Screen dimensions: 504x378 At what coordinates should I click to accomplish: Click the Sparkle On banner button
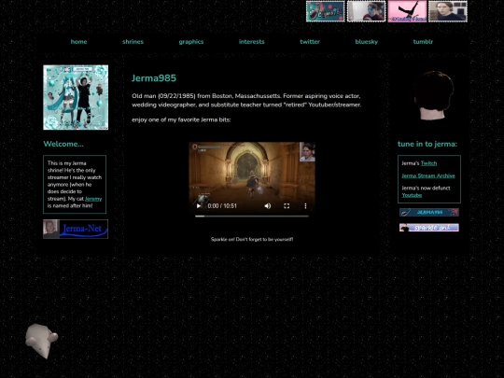point(429,228)
